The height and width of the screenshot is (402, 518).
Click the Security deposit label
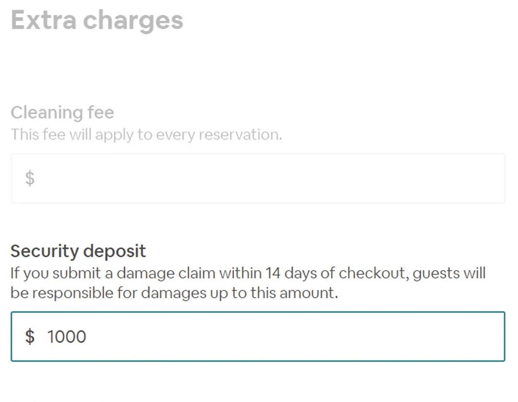coord(78,251)
